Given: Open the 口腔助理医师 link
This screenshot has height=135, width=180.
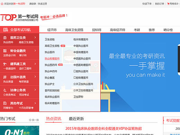Looking at the screenshot, I should [81, 78].
